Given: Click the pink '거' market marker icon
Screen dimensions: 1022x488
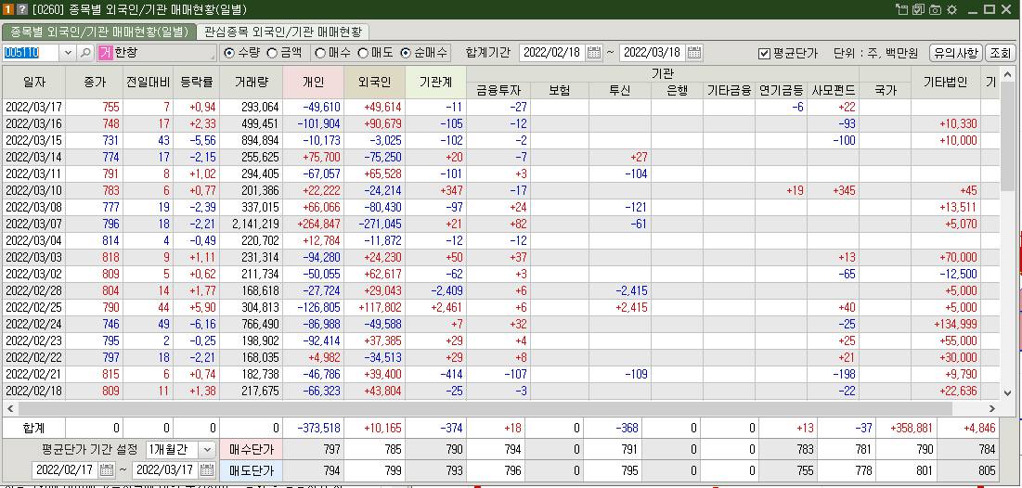Looking at the screenshot, I should (x=105, y=53).
